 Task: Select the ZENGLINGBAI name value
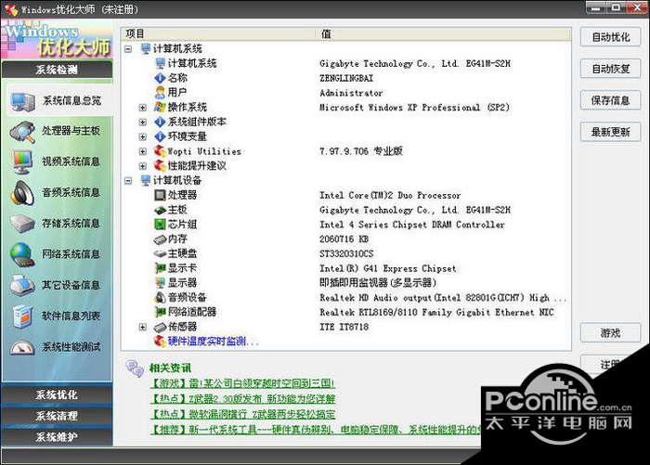pyautogui.click(x=346, y=78)
